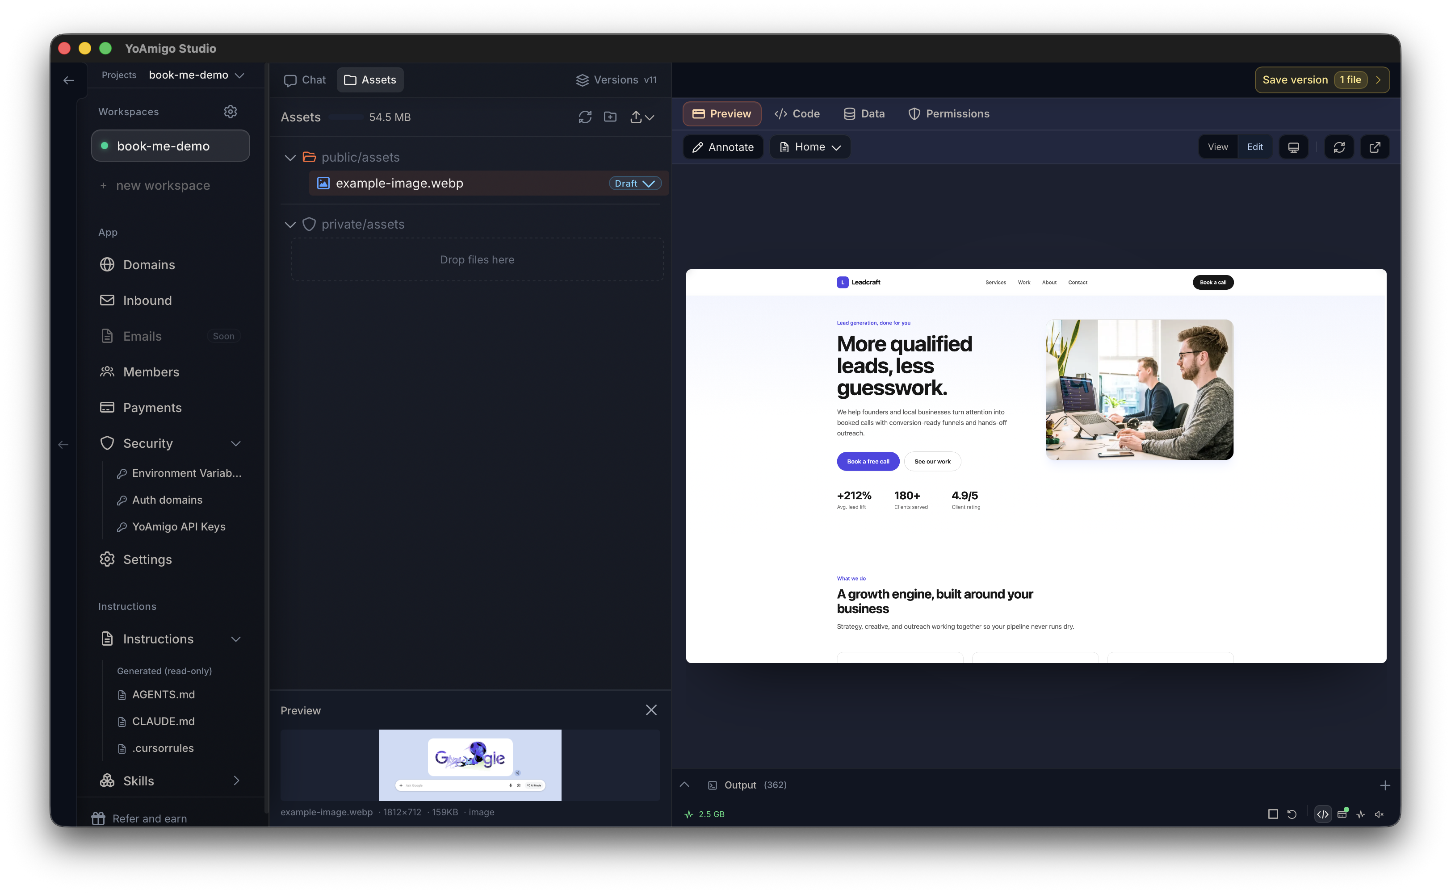The image size is (1451, 893).
Task: Collapse the private/assets folder
Action: point(290,225)
